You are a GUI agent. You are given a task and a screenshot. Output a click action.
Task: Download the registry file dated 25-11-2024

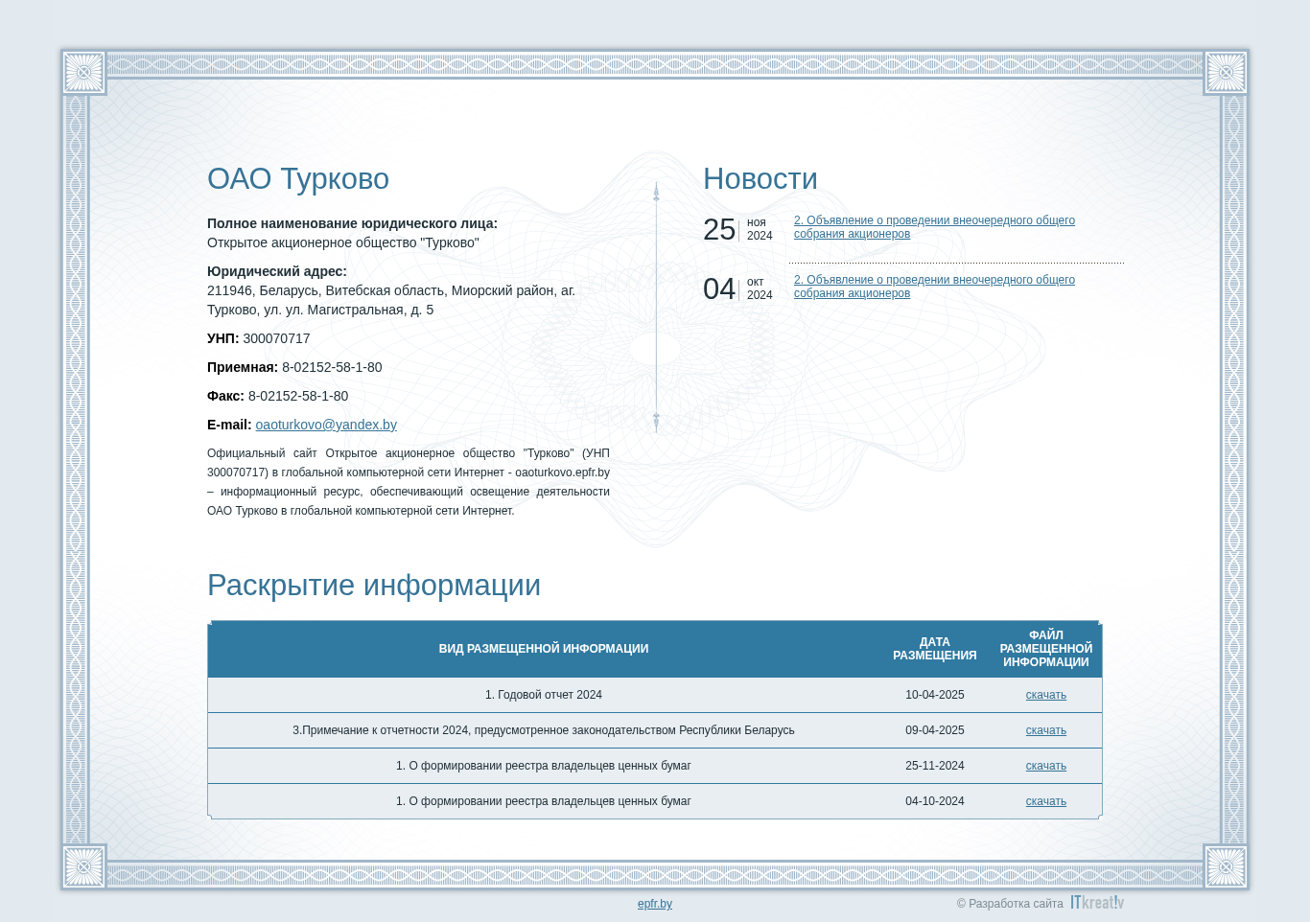coord(1045,766)
